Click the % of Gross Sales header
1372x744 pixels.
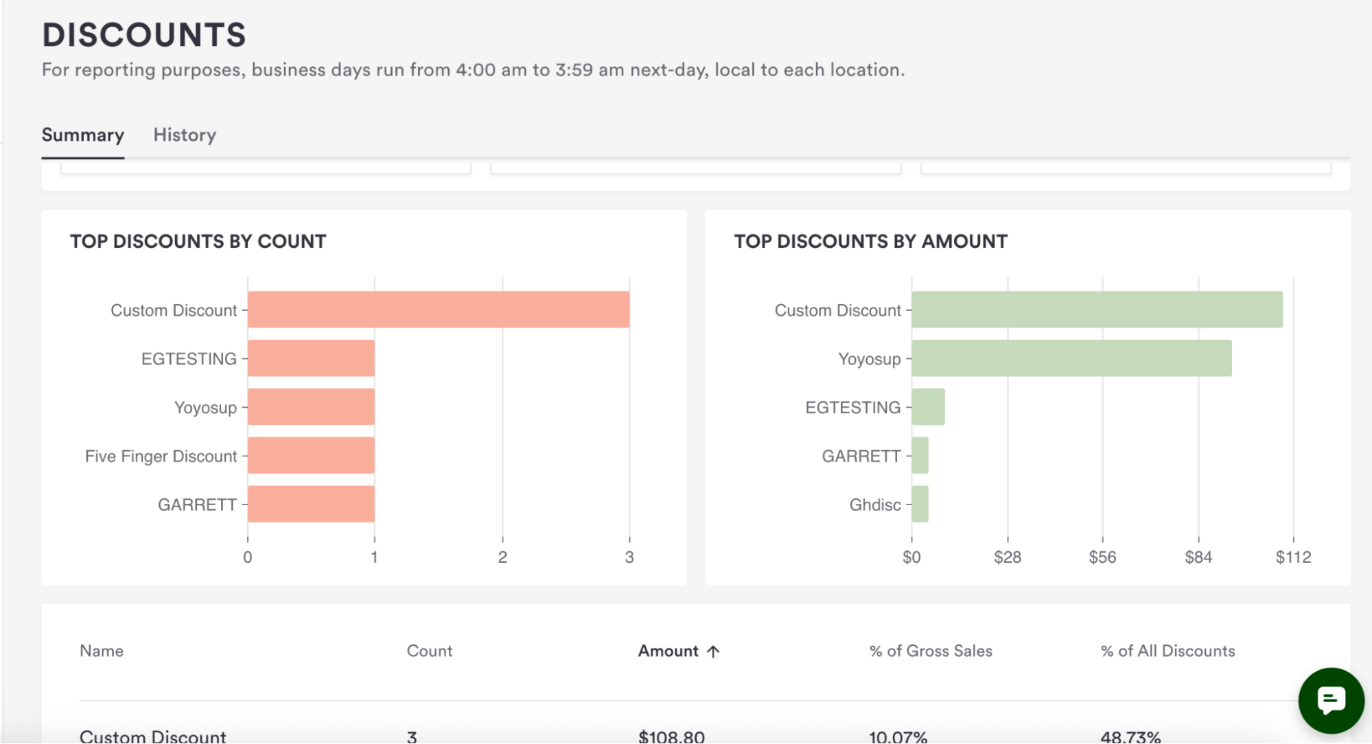tap(930, 651)
